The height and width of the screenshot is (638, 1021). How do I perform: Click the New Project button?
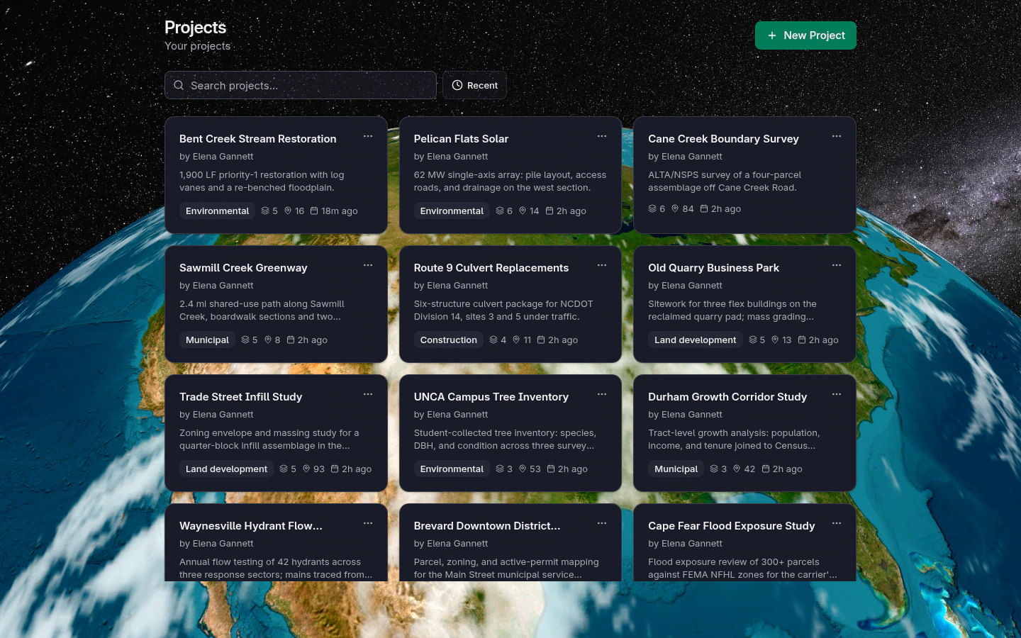[805, 35]
